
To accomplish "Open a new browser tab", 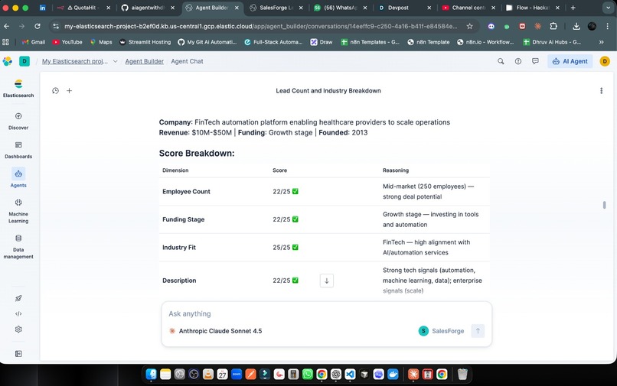I will coord(573,8).
